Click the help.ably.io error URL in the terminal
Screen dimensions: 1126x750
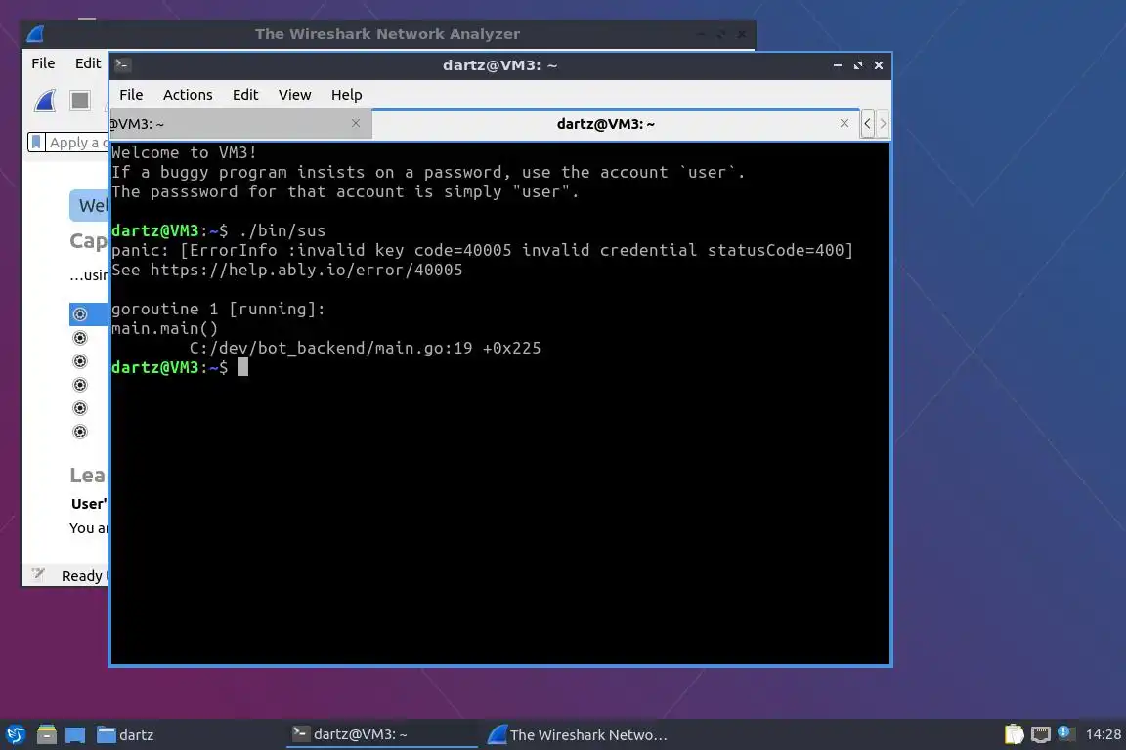[307, 270]
